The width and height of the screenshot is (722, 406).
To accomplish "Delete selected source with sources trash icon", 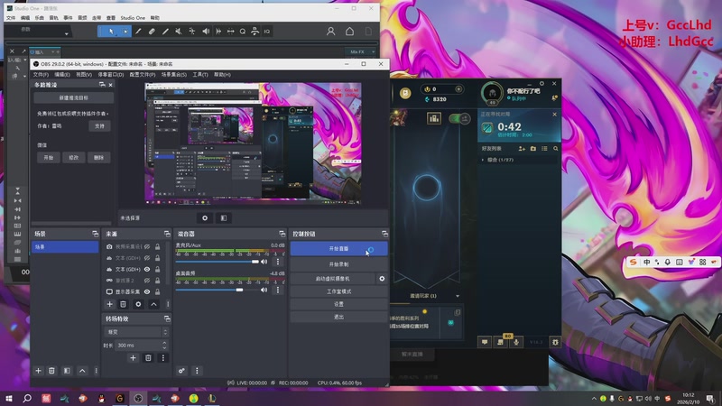I will [x=123, y=304].
